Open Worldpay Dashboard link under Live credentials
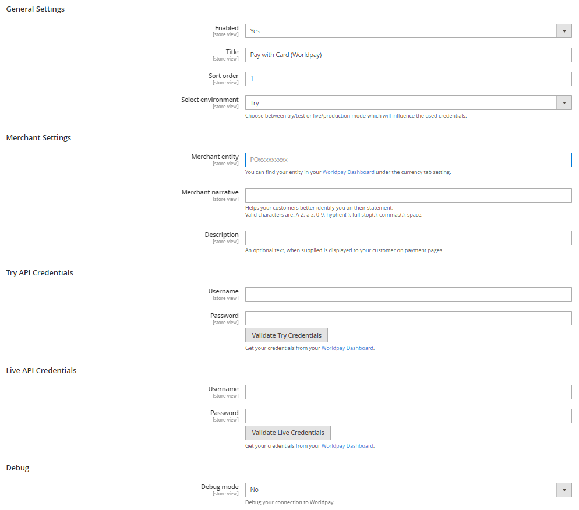This screenshot has width=579, height=510. click(347, 446)
